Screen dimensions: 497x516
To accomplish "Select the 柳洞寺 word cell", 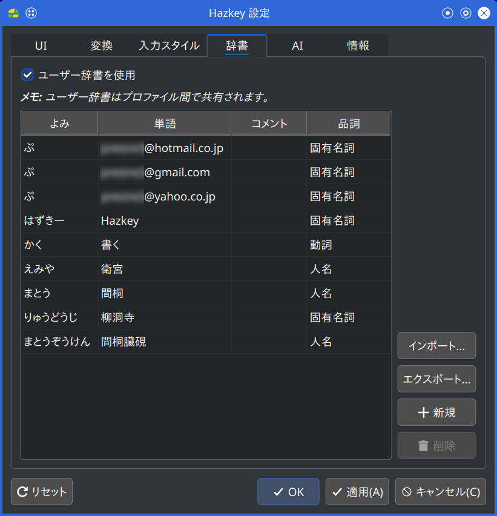I will 165,317.
